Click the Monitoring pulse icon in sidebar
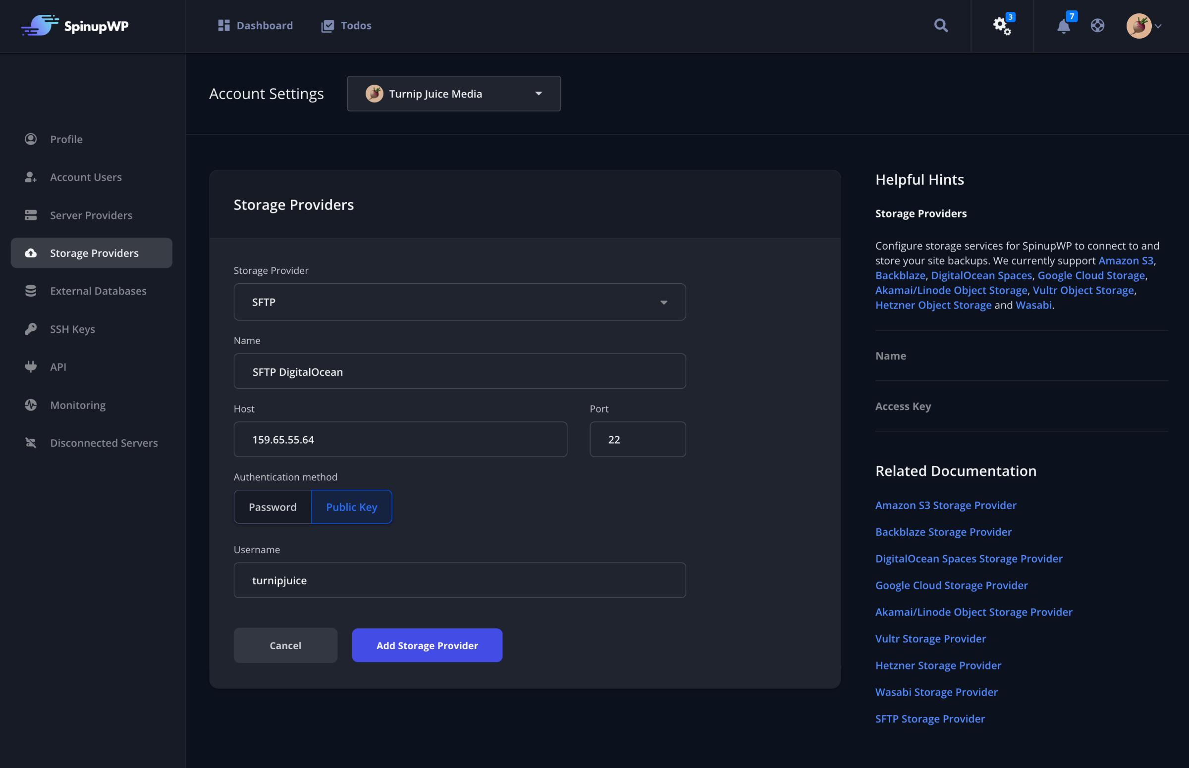The image size is (1189, 768). coord(30,405)
